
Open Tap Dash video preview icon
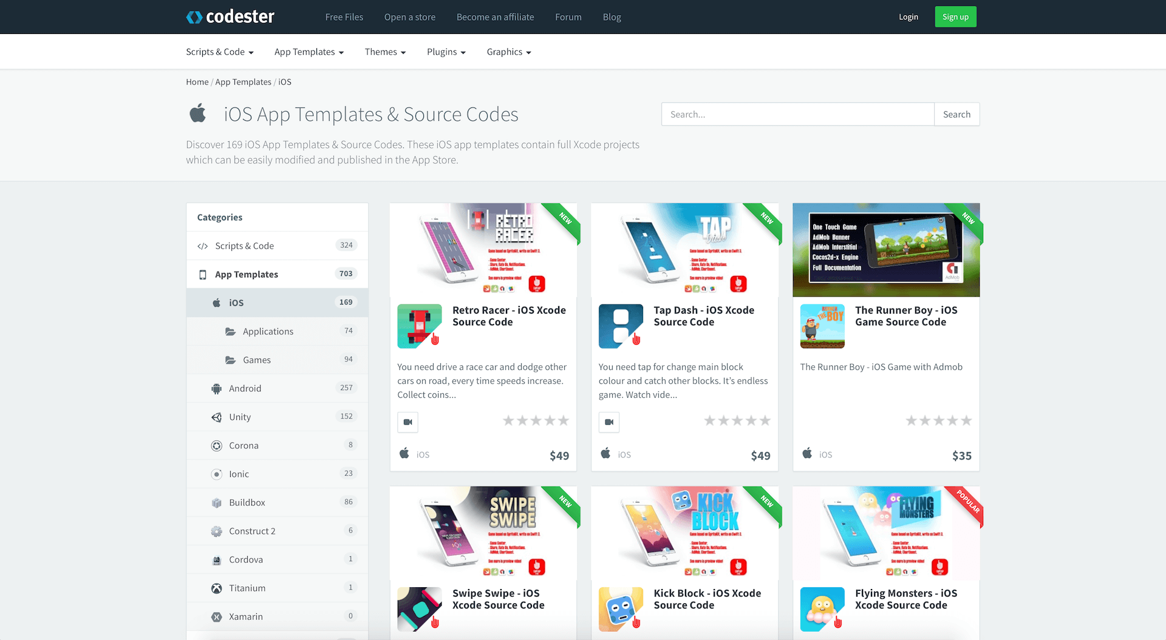point(609,422)
